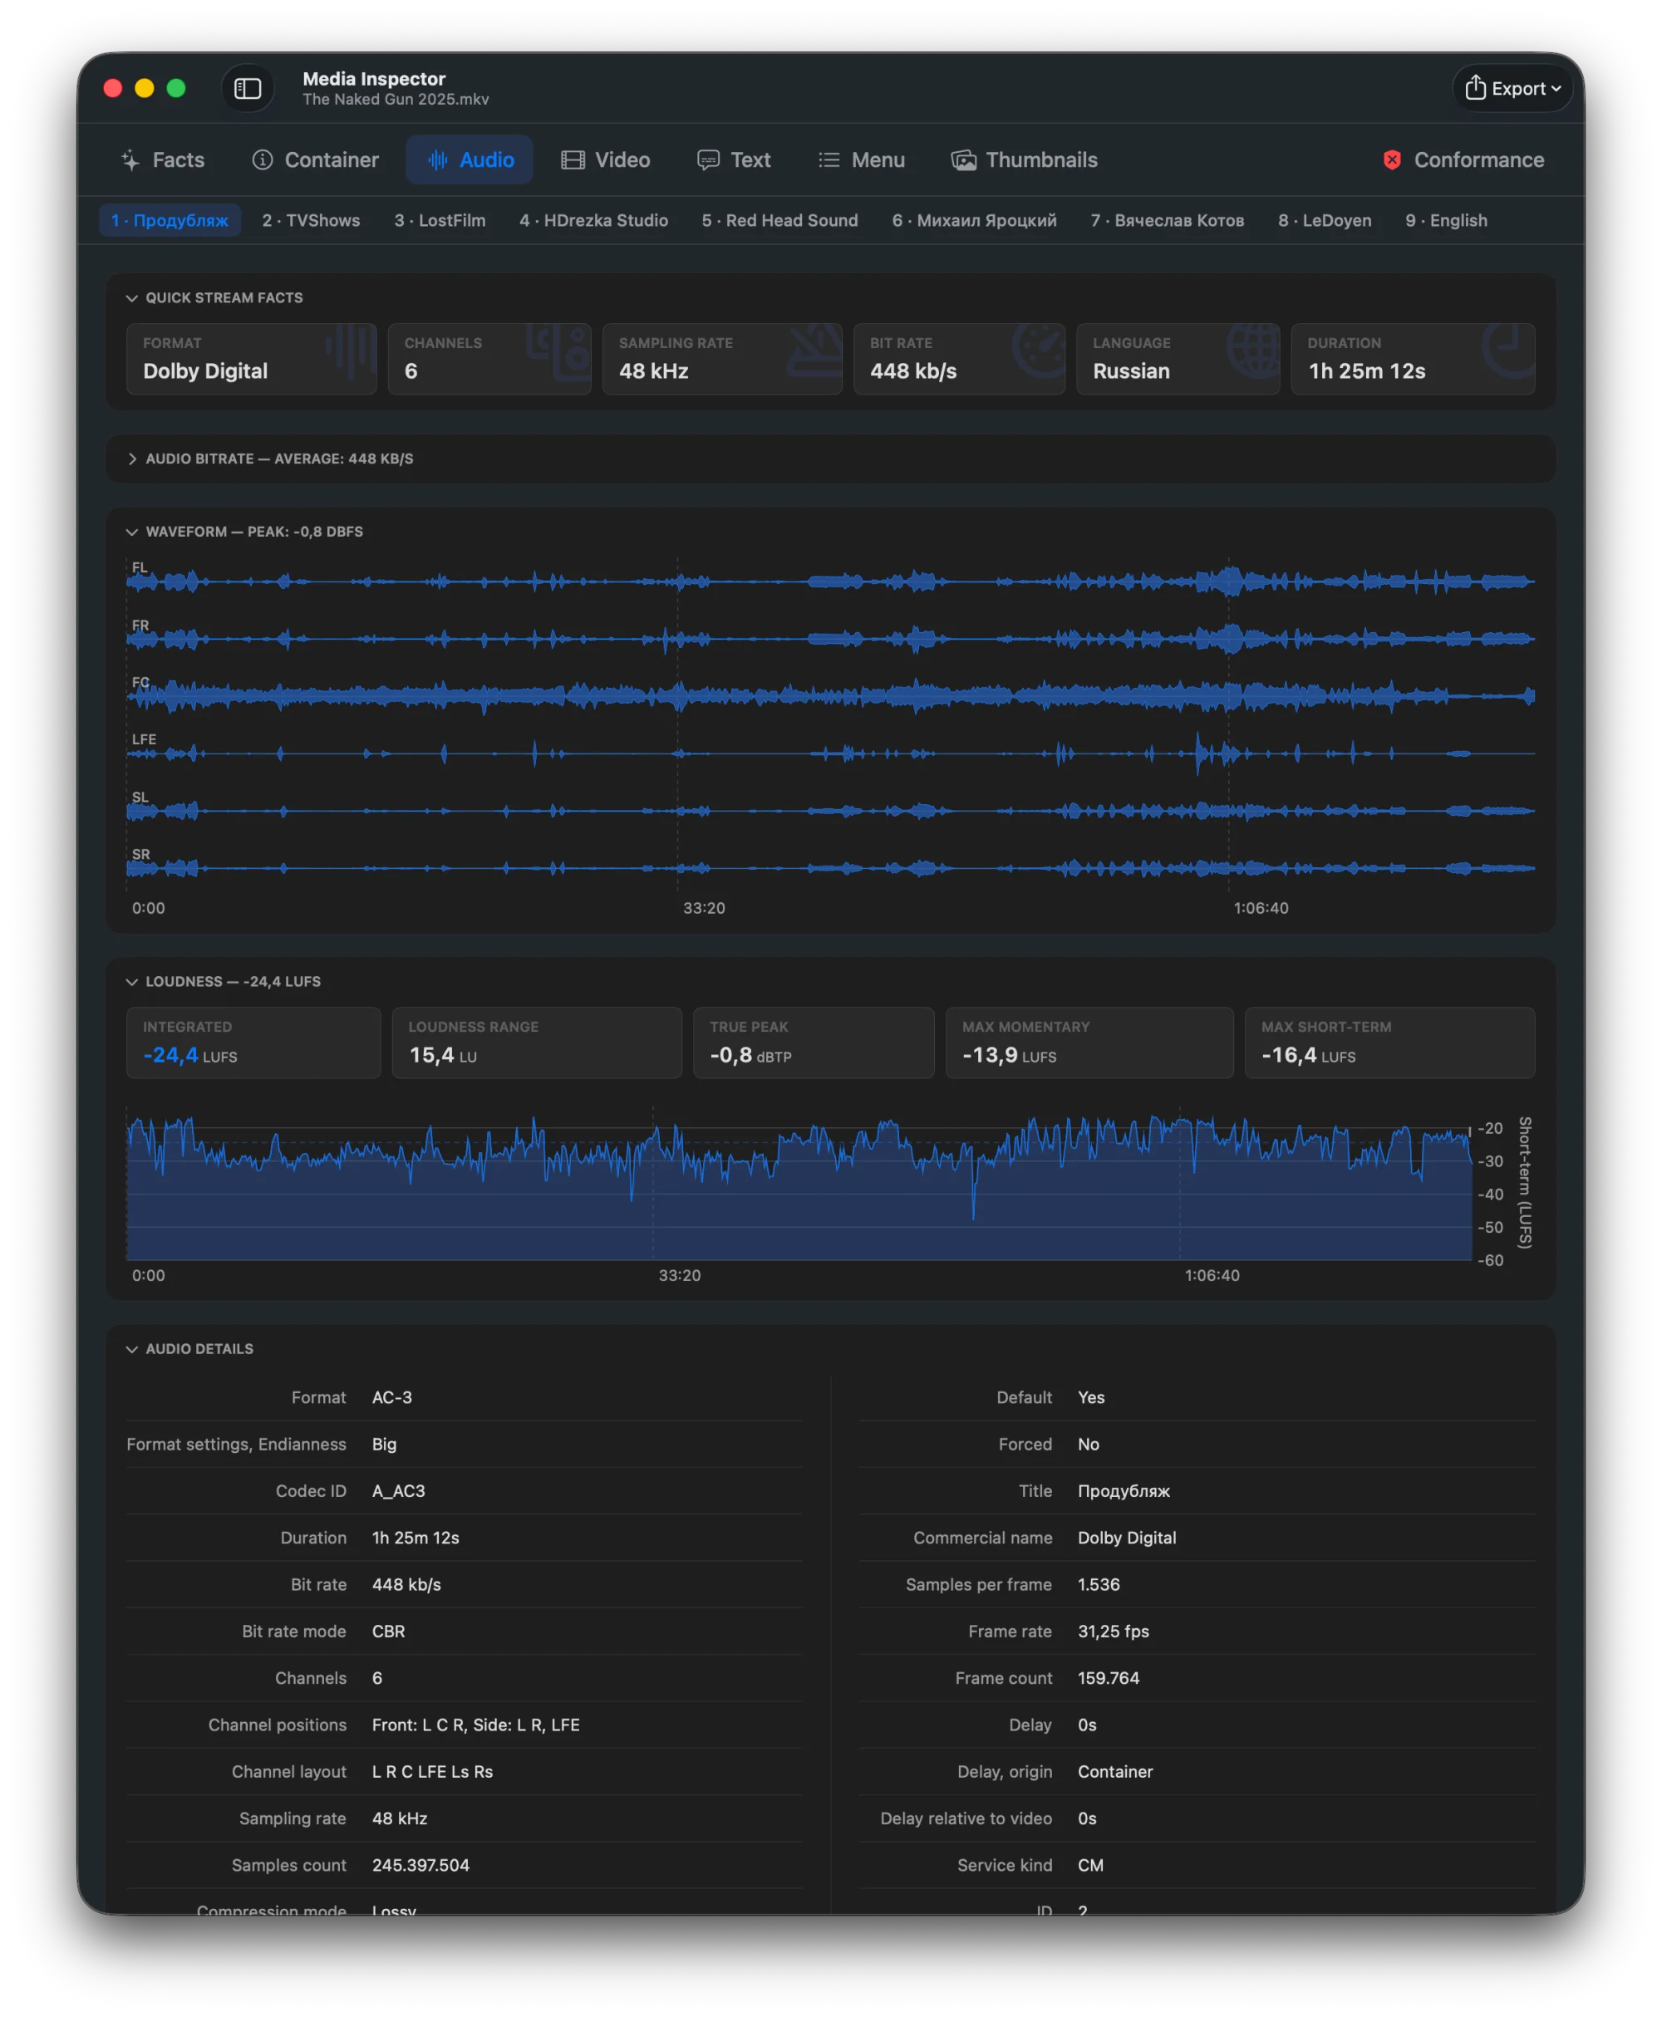
Task: Click the red Conformance error icon
Action: 1392,159
